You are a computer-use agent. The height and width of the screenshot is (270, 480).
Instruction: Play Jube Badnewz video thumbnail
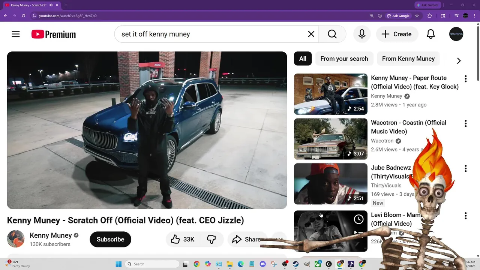coord(330,184)
